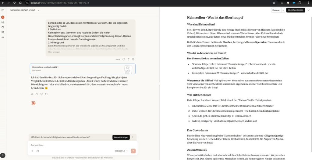Expand the user message with 'Mehr anzeigen'
The height and width of the screenshot is (160, 312).
54,52
